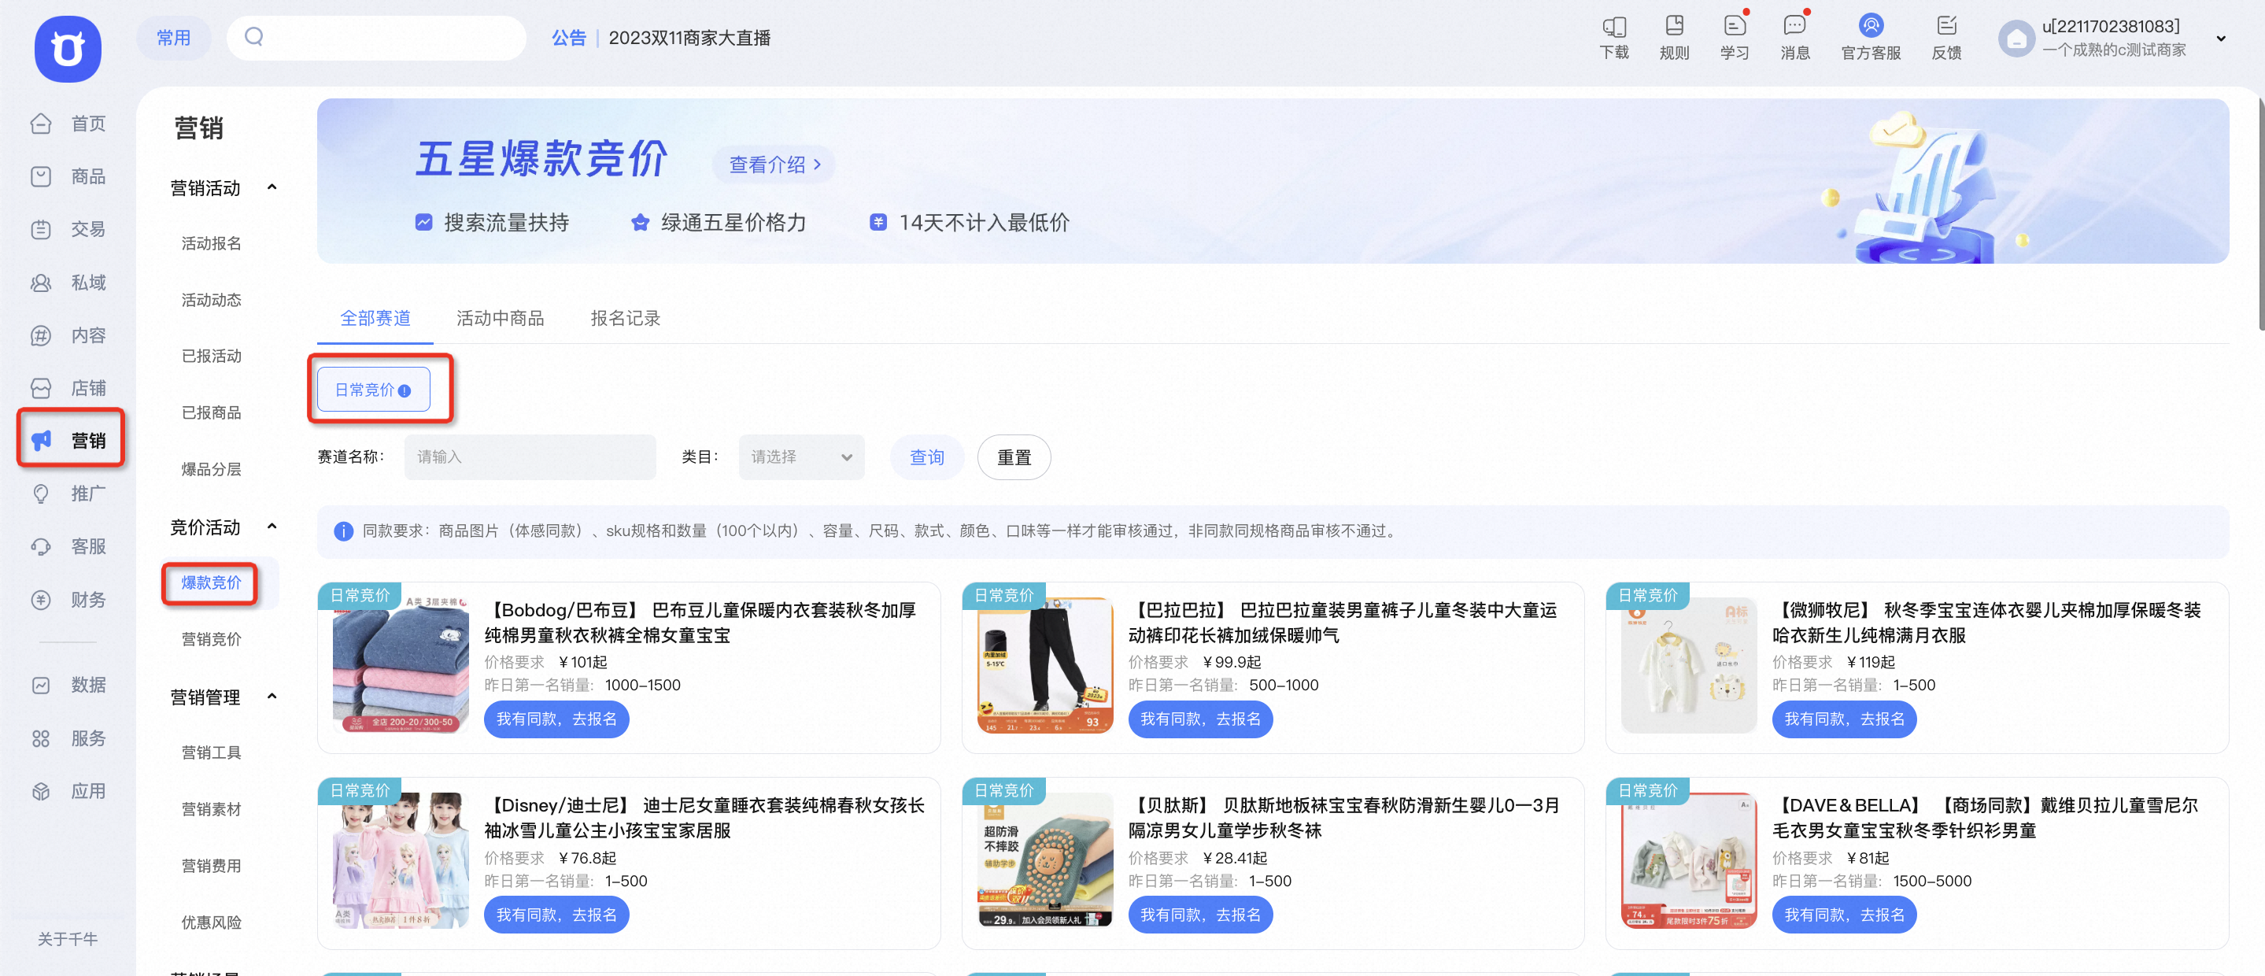The width and height of the screenshot is (2265, 976).
Task: Open 活动动态 in the marketing menu
Action: pyautogui.click(x=211, y=301)
